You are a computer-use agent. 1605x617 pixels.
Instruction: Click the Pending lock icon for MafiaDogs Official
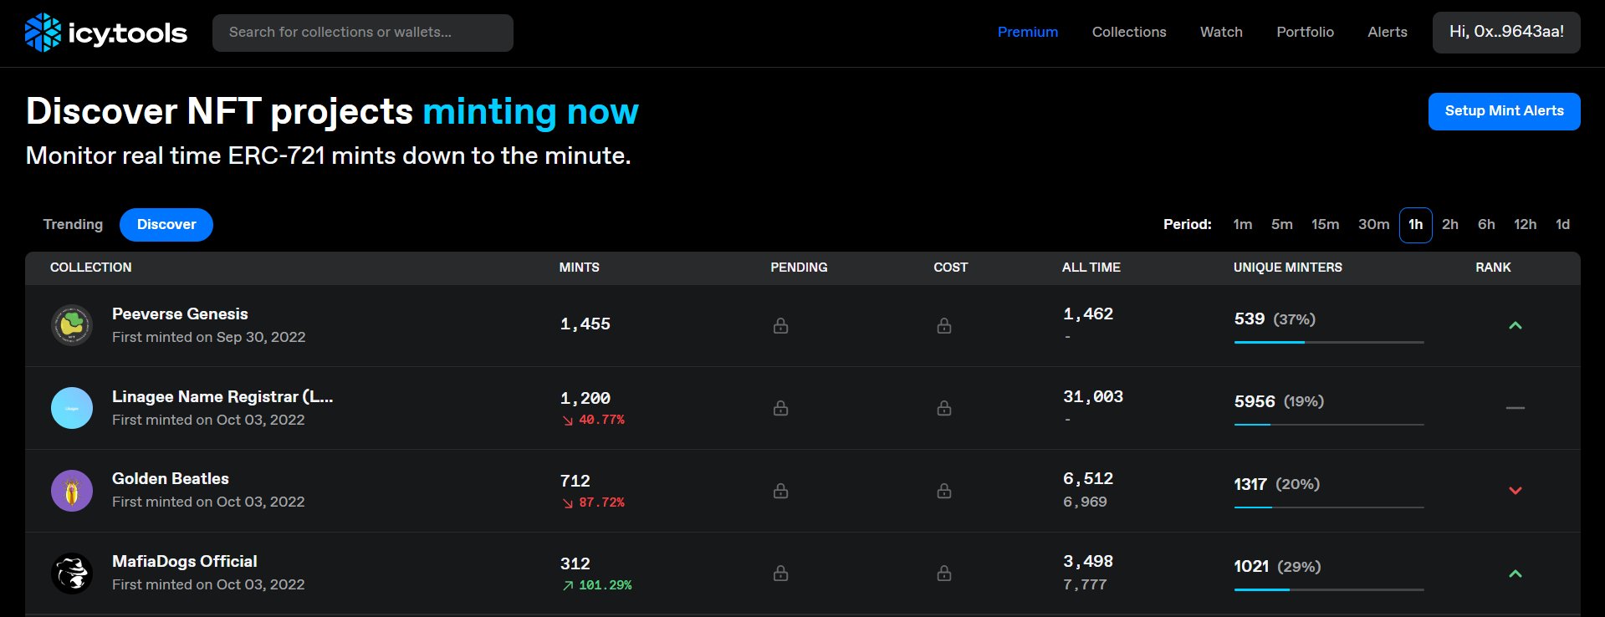click(x=780, y=574)
